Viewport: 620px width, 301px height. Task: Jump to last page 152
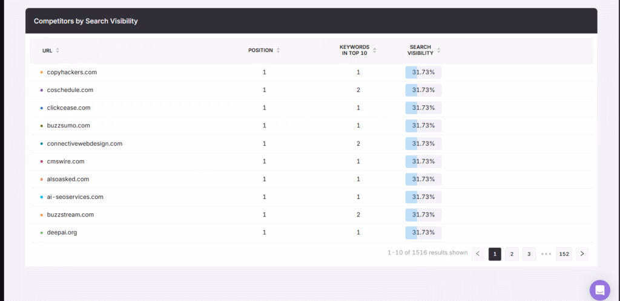pyautogui.click(x=564, y=254)
